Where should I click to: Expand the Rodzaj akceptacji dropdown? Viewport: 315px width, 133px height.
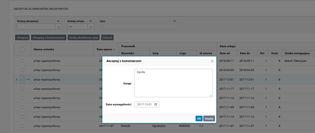click(58, 27)
